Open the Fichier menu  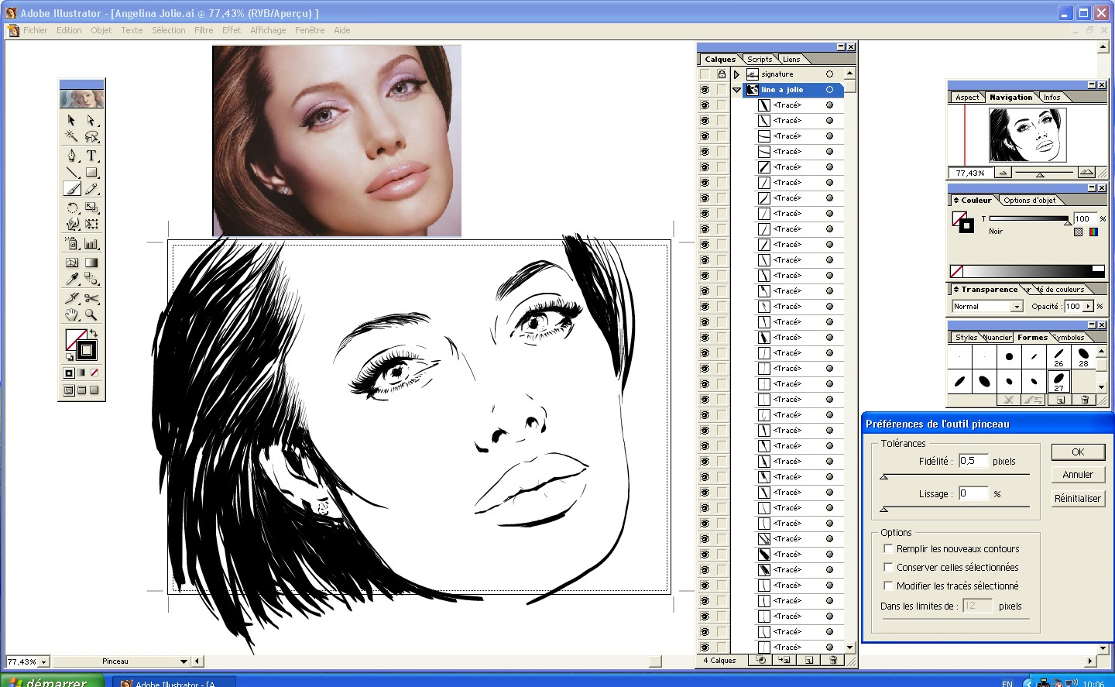35,30
